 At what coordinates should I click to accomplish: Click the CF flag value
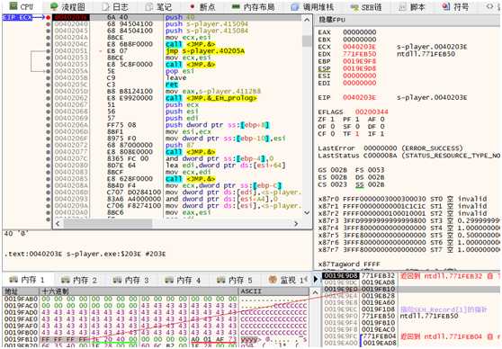[x=333, y=133]
